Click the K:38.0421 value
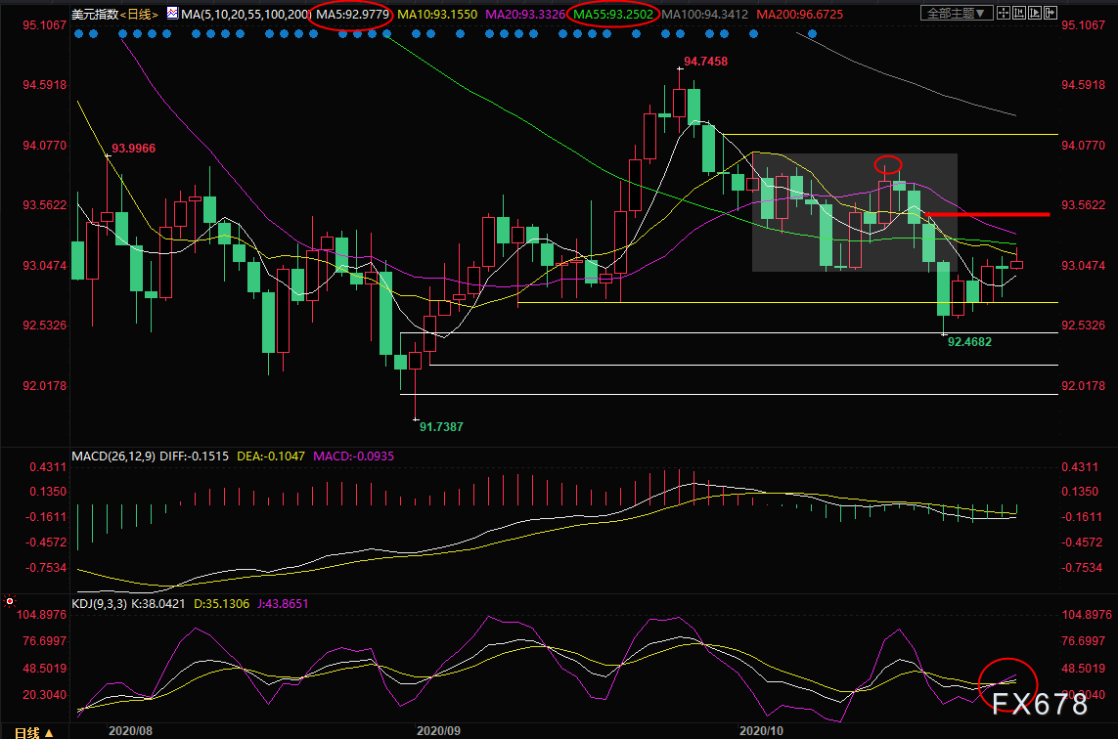The height and width of the screenshot is (739, 1118). click(158, 603)
